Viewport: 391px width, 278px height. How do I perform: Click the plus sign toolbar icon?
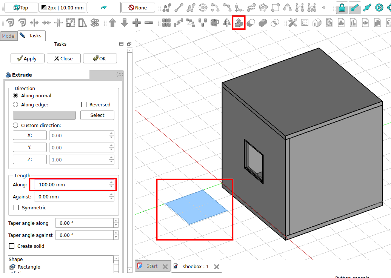[137, 23]
